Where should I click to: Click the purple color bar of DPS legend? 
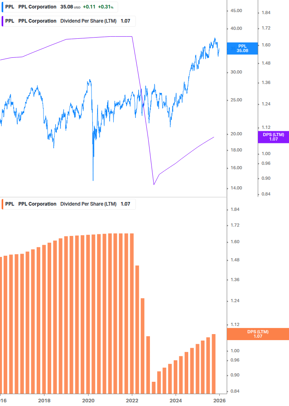tap(2, 21)
